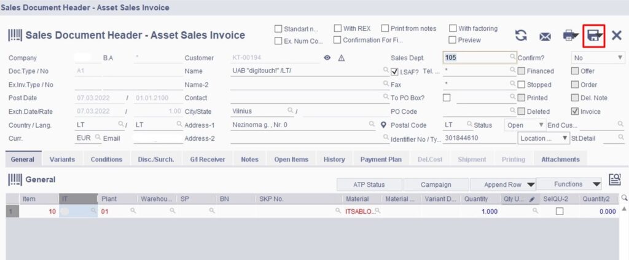Enable the With REX checkbox
Viewport: 629px width, 260px height.
(338, 28)
